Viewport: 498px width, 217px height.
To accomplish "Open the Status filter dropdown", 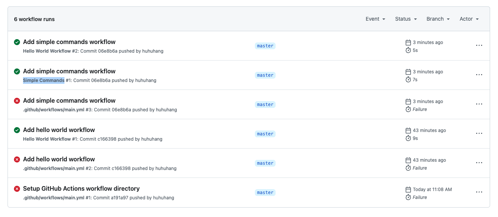I will point(406,19).
